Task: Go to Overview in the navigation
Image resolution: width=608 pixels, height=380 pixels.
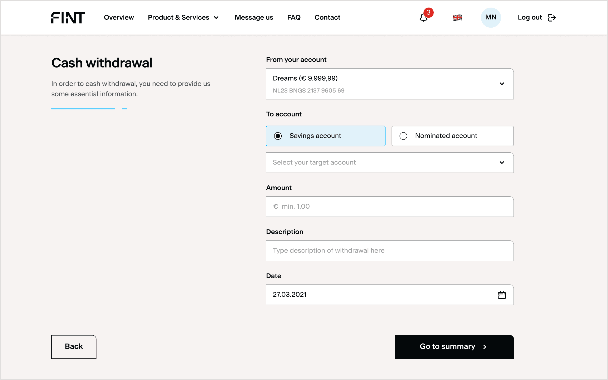Action: (119, 18)
